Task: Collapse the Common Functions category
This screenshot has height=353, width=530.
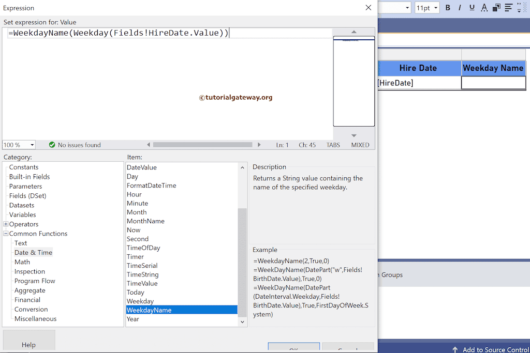Action: click(x=6, y=234)
